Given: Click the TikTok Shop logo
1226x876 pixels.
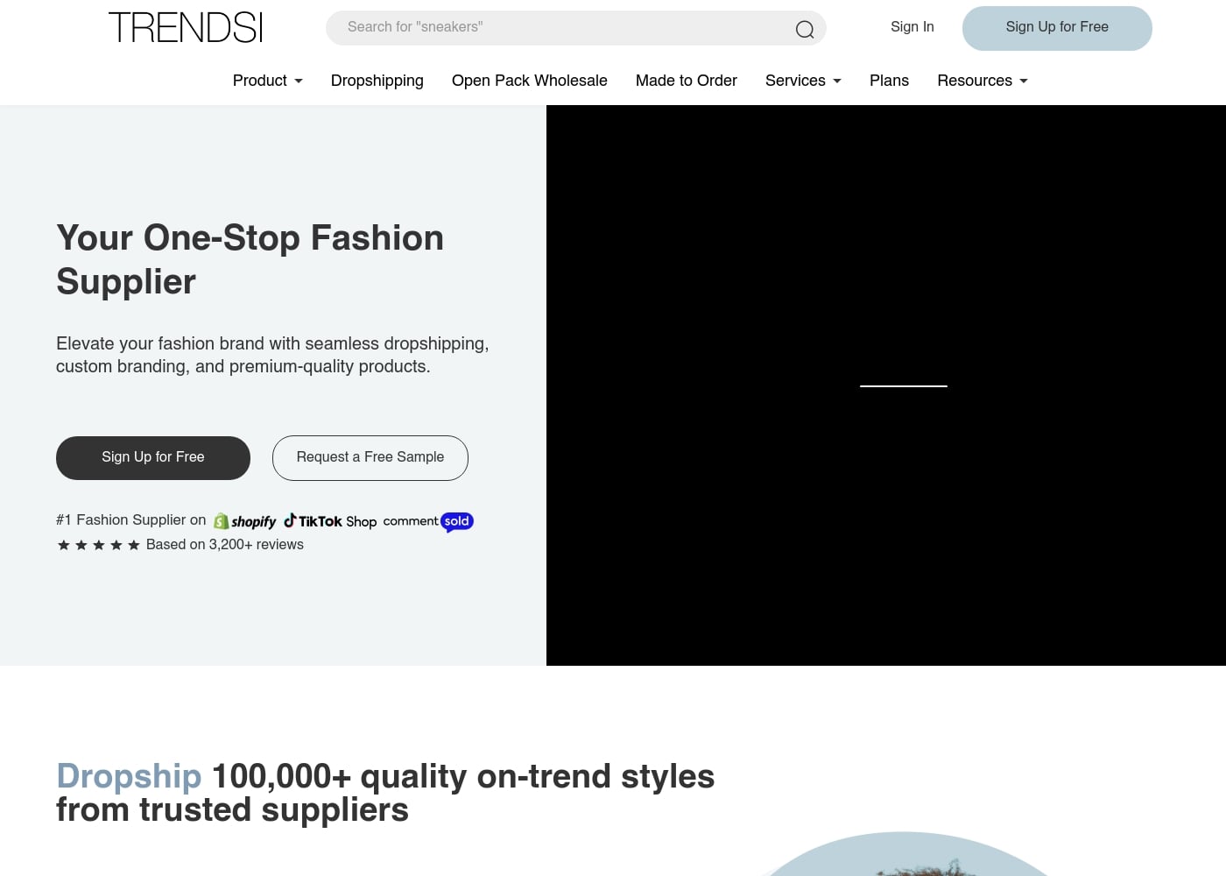Looking at the screenshot, I should pos(330,521).
